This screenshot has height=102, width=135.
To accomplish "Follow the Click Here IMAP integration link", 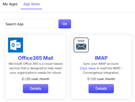I will click(88, 68).
